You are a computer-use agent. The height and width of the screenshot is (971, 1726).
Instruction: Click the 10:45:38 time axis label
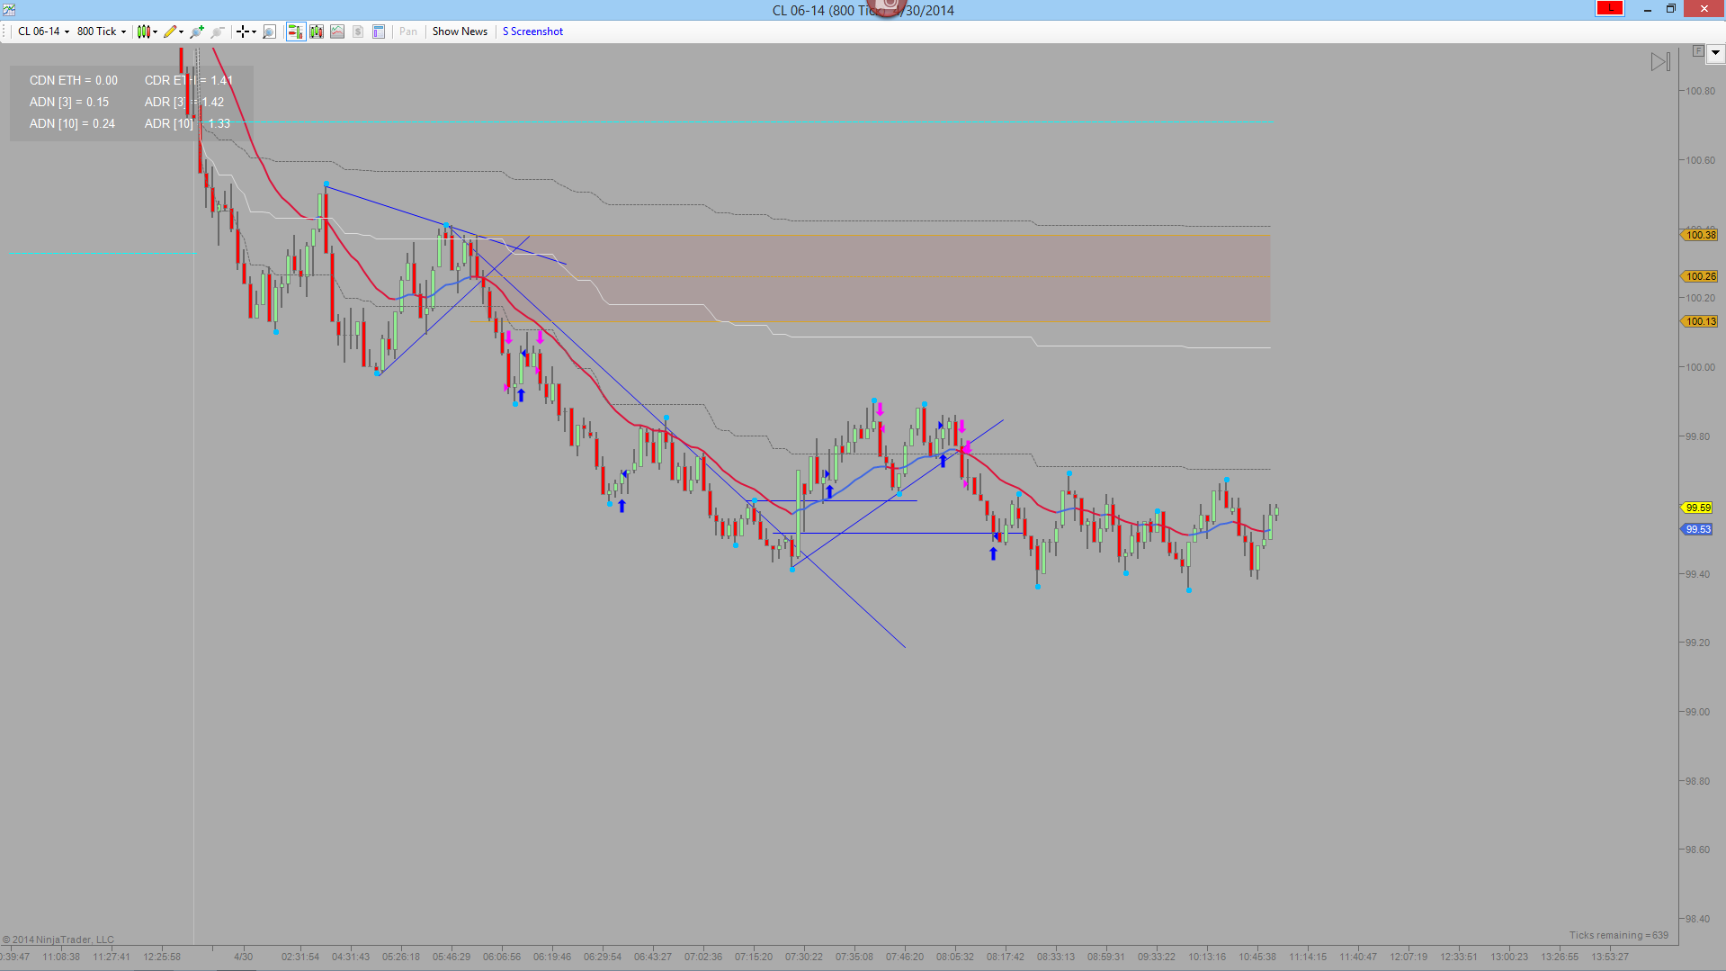click(x=1256, y=957)
